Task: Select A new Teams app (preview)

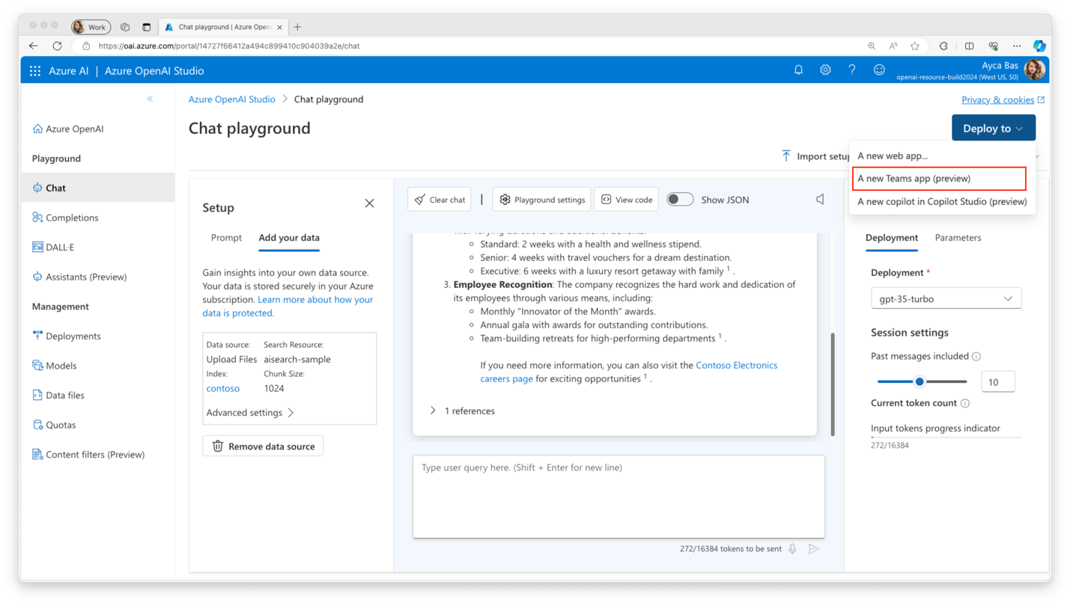Action: pos(939,179)
